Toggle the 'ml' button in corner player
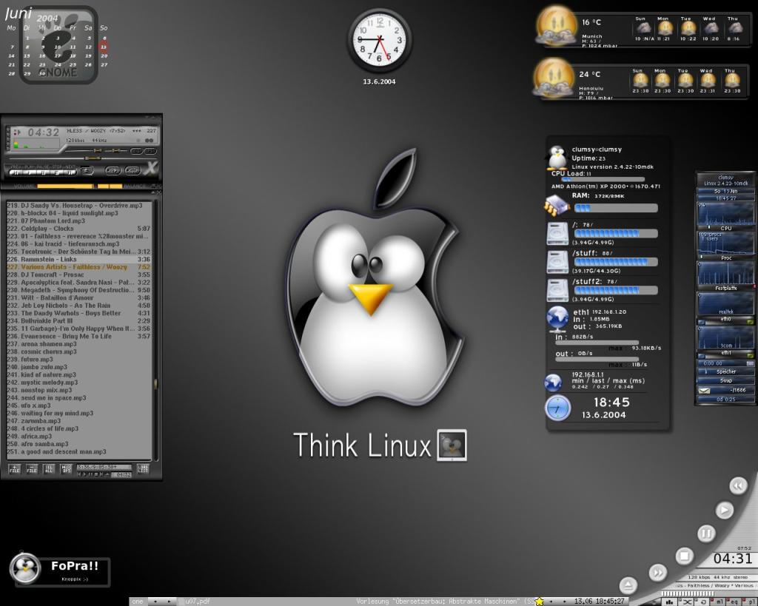 719,602
